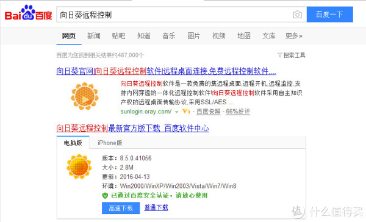Expand the dropdown arrow after sunlogin URL
The height and width of the screenshot is (222, 366).
click(177, 112)
